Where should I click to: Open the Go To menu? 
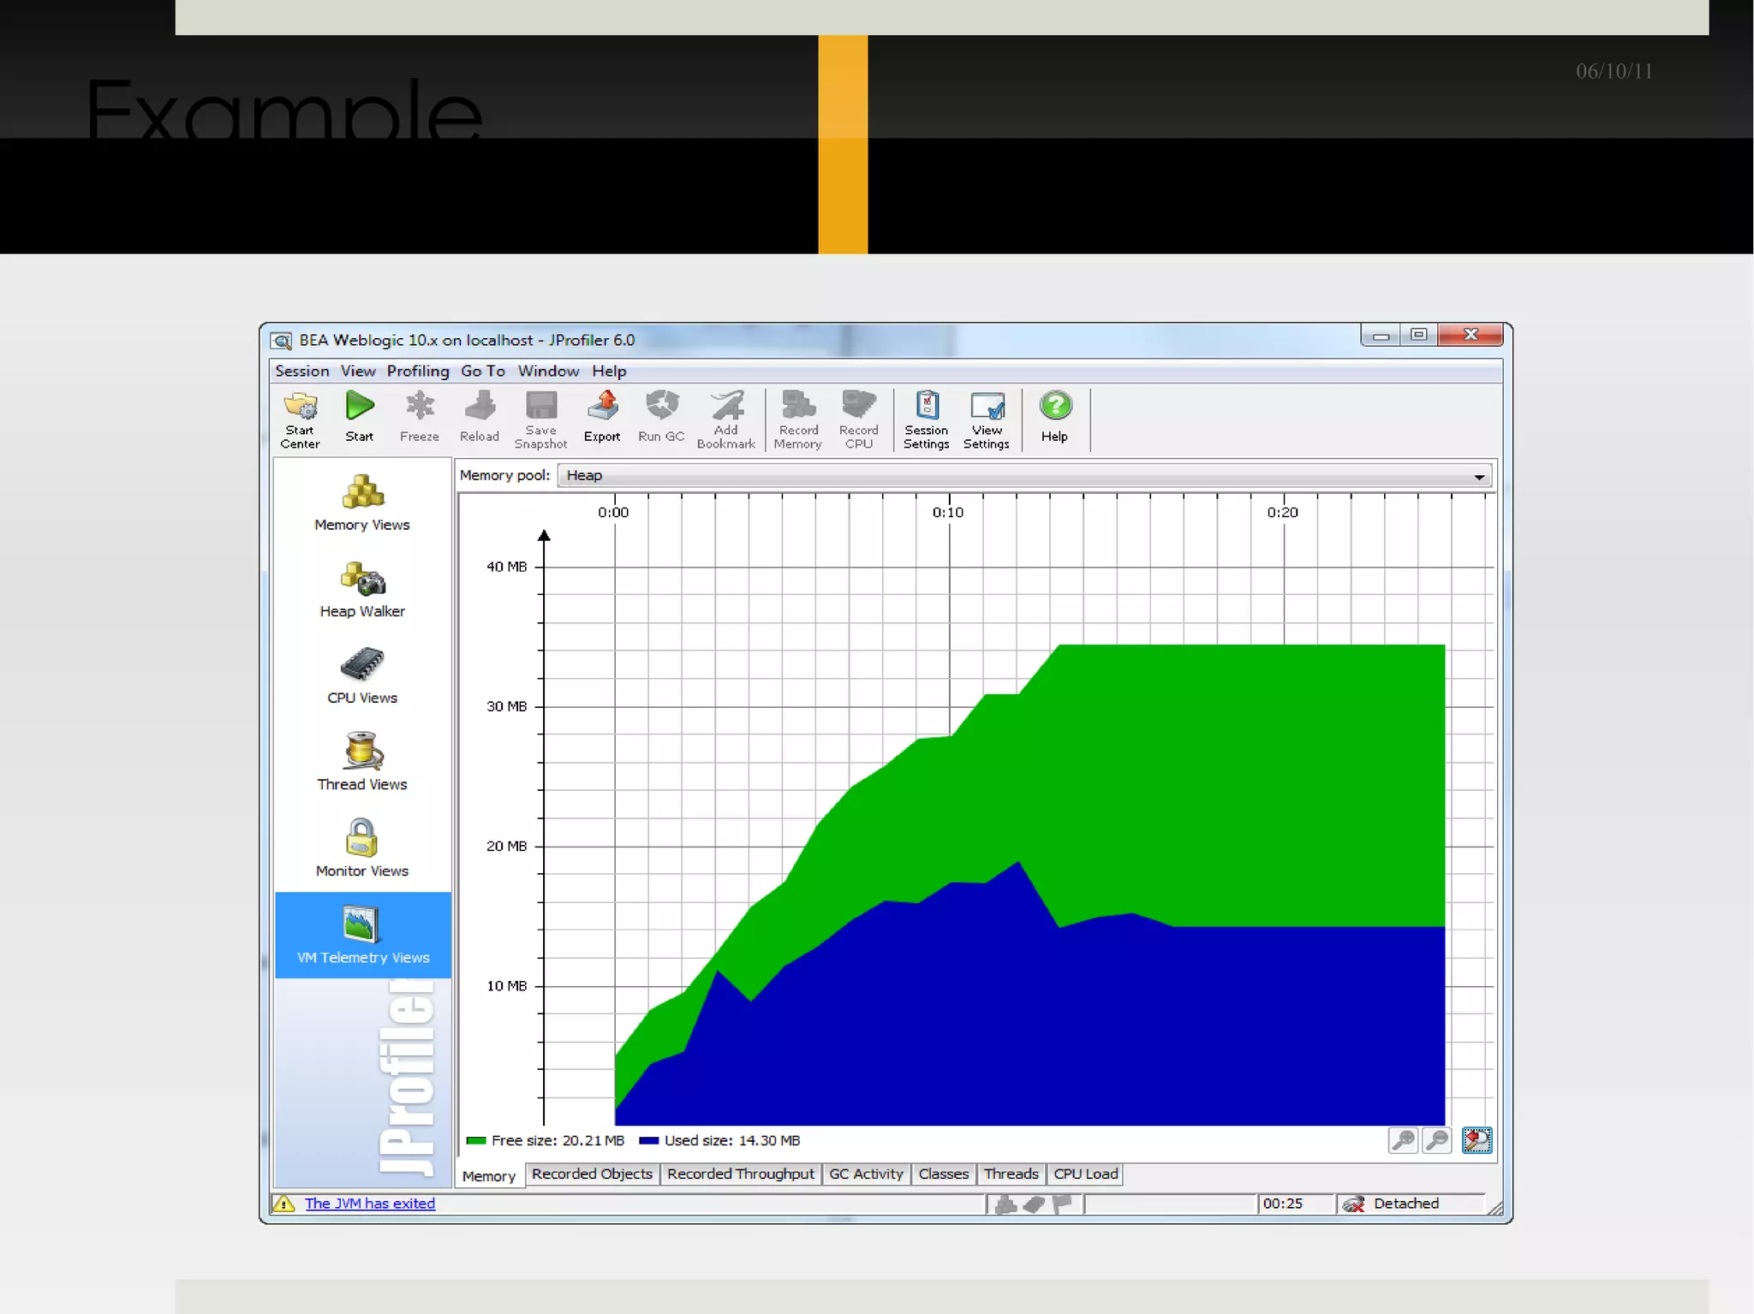tap(482, 371)
